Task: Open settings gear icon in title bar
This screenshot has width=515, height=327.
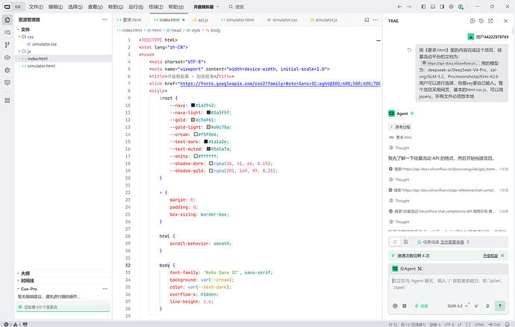Action: [452, 7]
